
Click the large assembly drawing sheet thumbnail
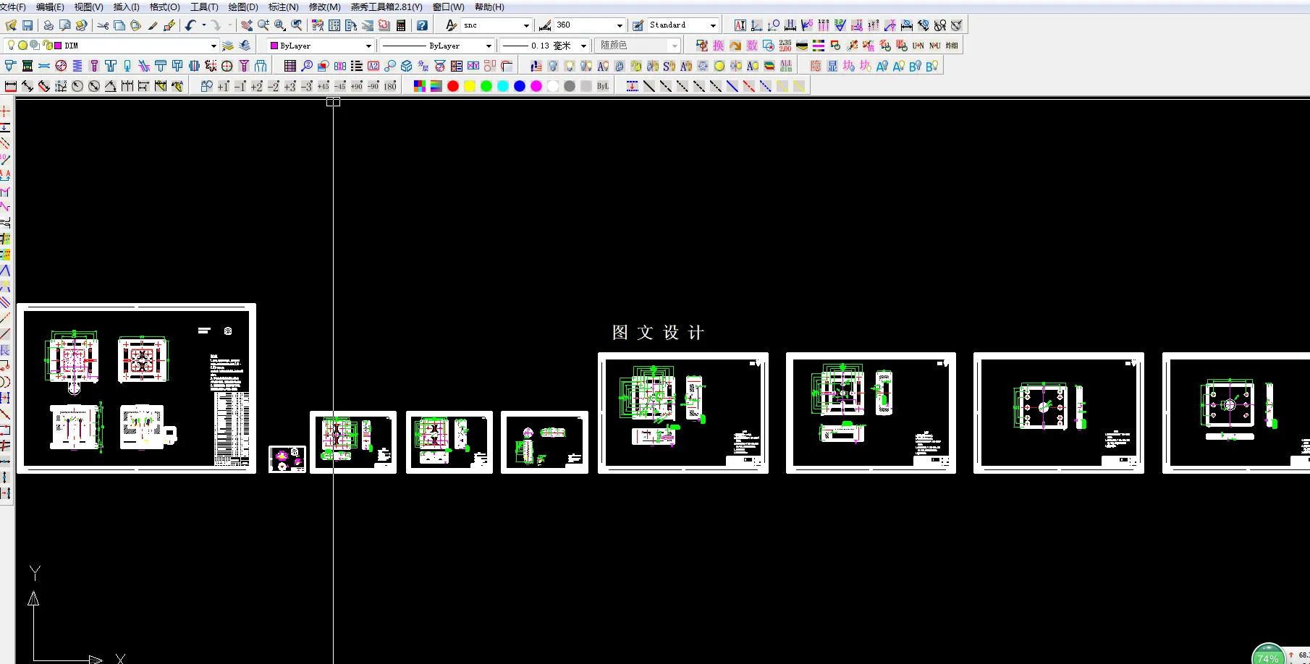point(137,388)
